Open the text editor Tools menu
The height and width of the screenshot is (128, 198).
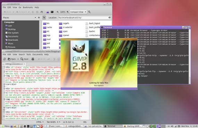(29, 54)
